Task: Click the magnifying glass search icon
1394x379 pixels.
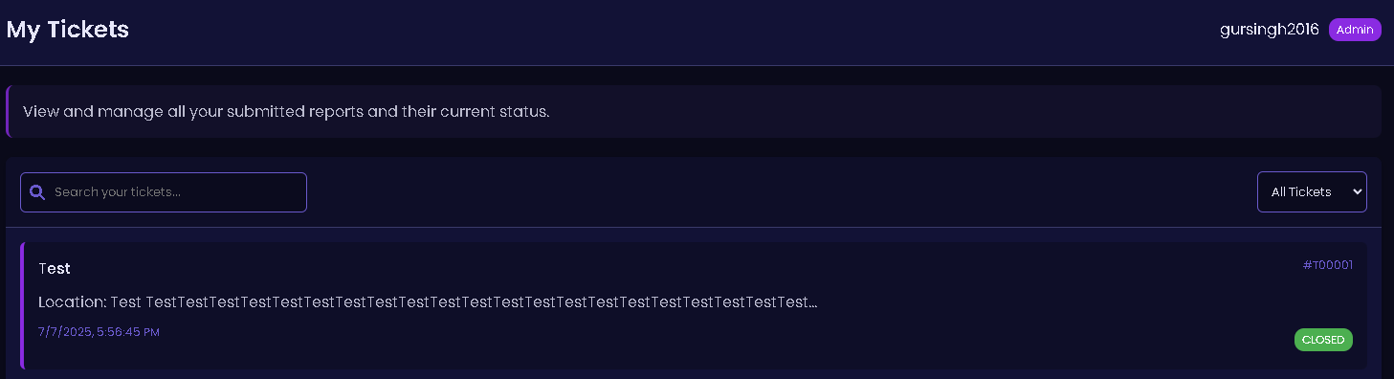Action: tap(37, 192)
